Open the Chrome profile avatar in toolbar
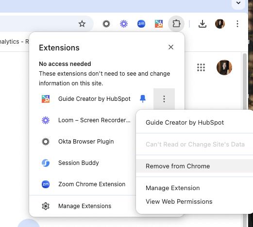Viewport: 253px width, 227px height. pos(220,24)
